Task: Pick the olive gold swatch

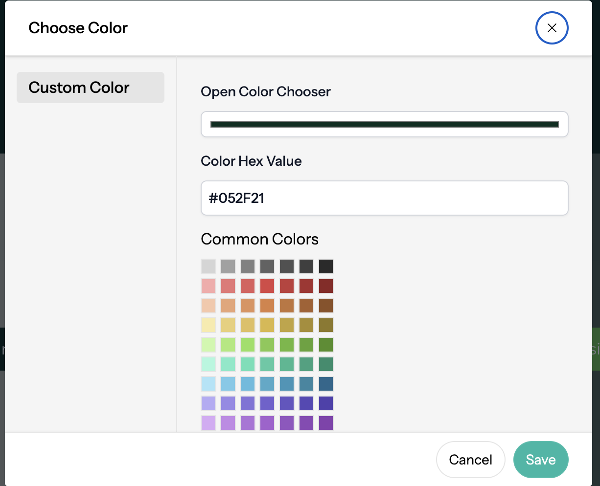Action: (x=325, y=325)
